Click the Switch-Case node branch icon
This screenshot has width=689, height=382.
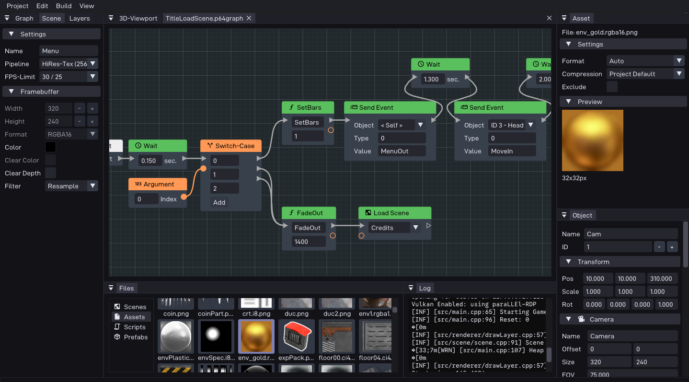209,146
